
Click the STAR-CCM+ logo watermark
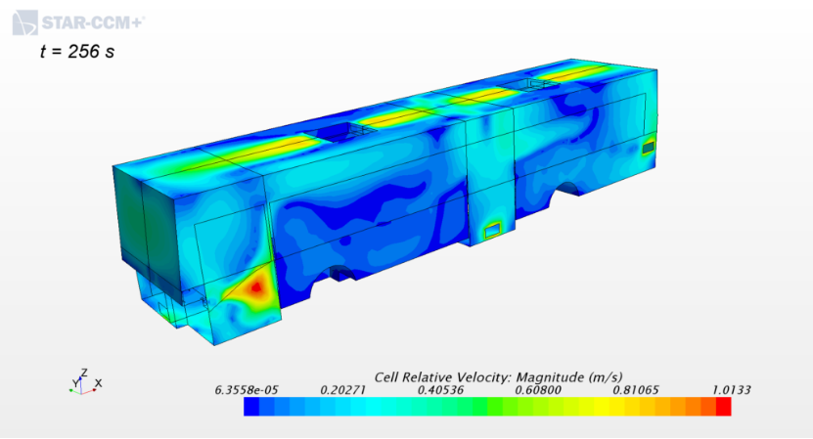coord(77,19)
